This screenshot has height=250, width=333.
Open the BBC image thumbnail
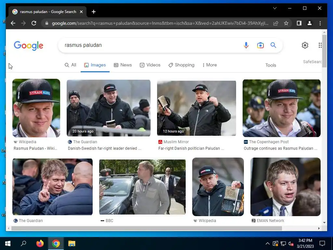[142, 187]
